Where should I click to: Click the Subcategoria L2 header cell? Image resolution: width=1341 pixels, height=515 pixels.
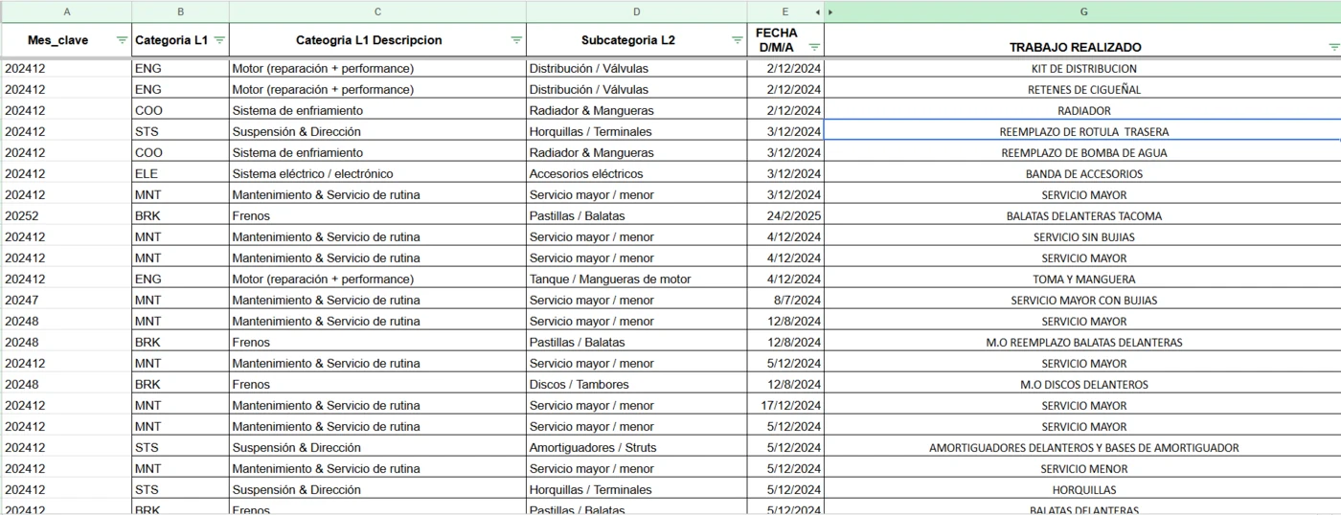click(637, 40)
